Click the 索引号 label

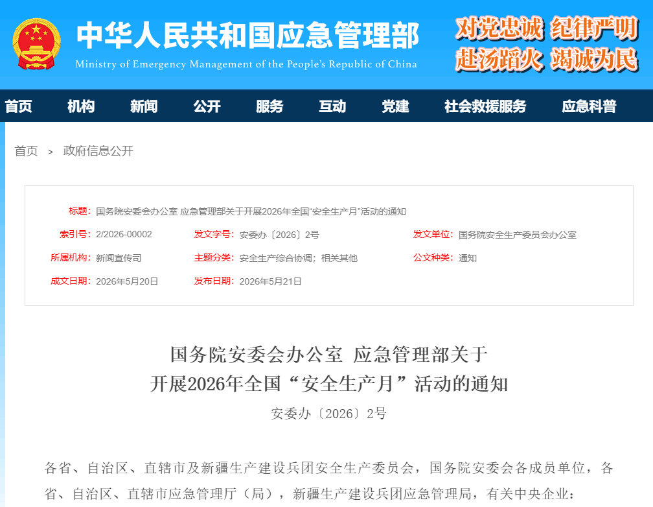click(x=75, y=234)
